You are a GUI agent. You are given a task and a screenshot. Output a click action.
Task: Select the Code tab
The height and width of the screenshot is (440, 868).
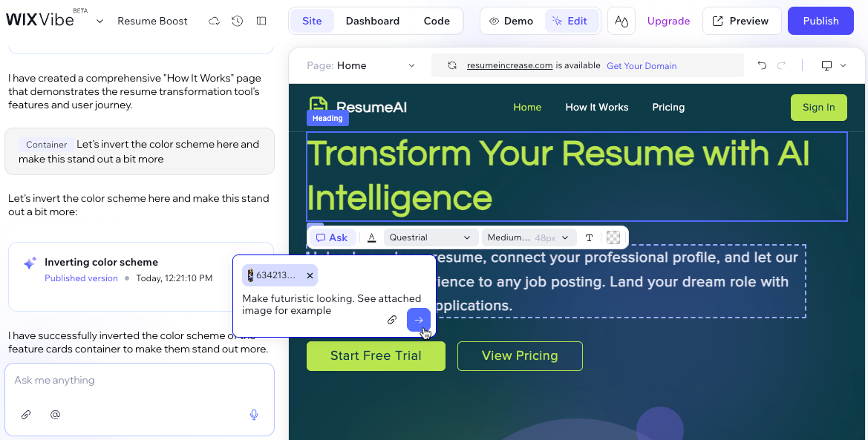[x=437, y=21]
